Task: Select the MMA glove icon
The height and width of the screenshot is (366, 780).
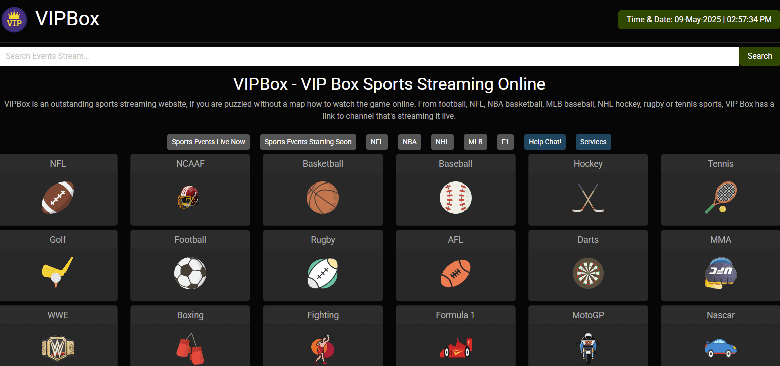Action: [721, 273]
